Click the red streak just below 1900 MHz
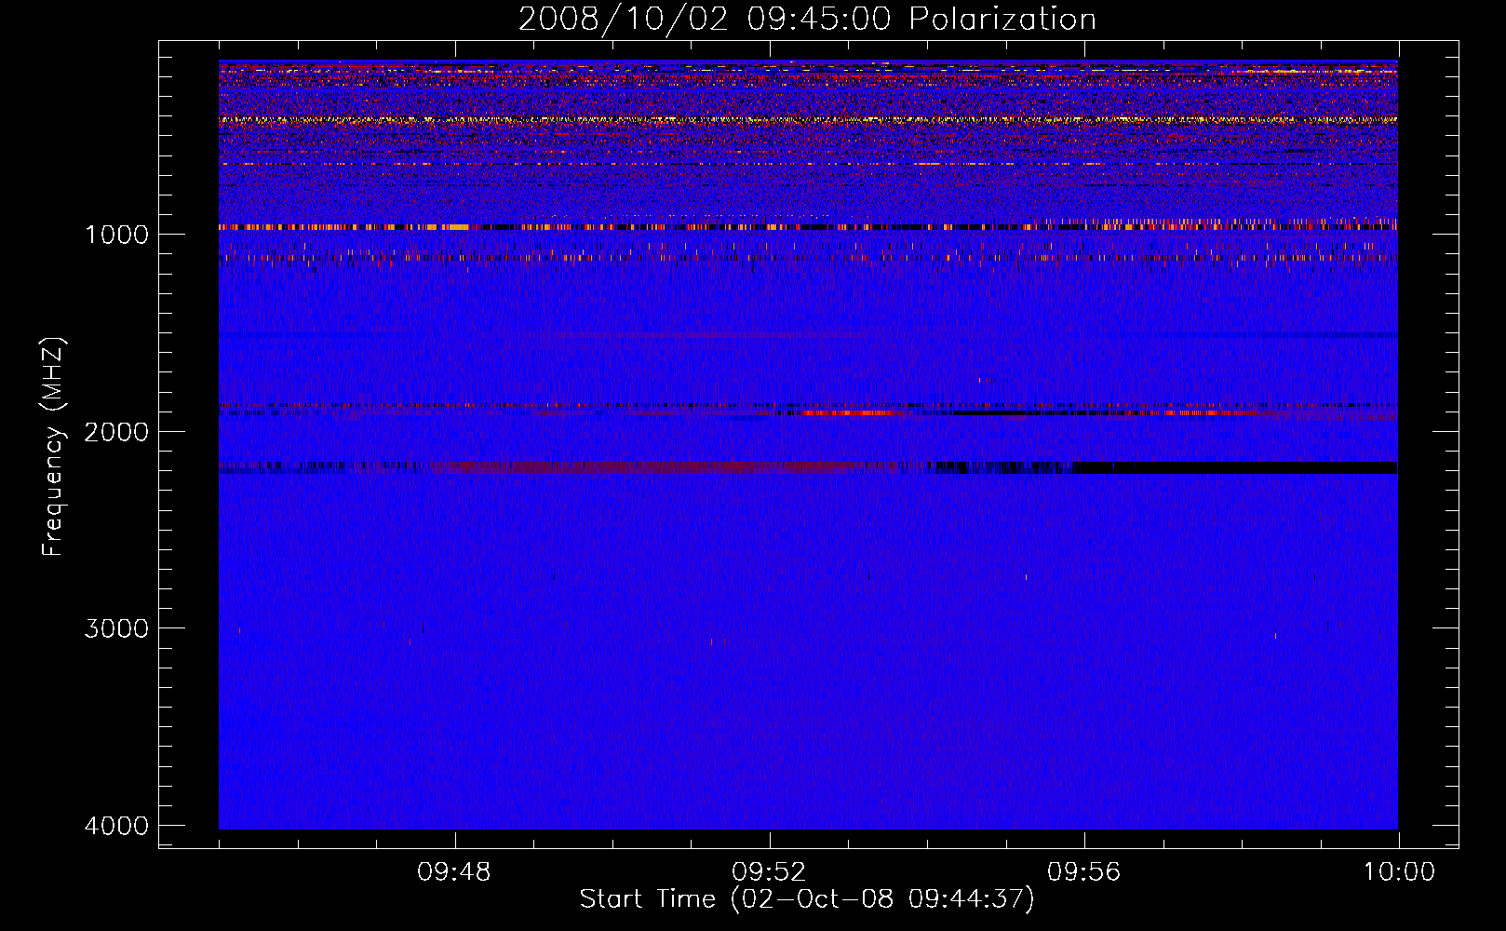The height and width of the screenshot is (931, 1506). click(847, 412)
